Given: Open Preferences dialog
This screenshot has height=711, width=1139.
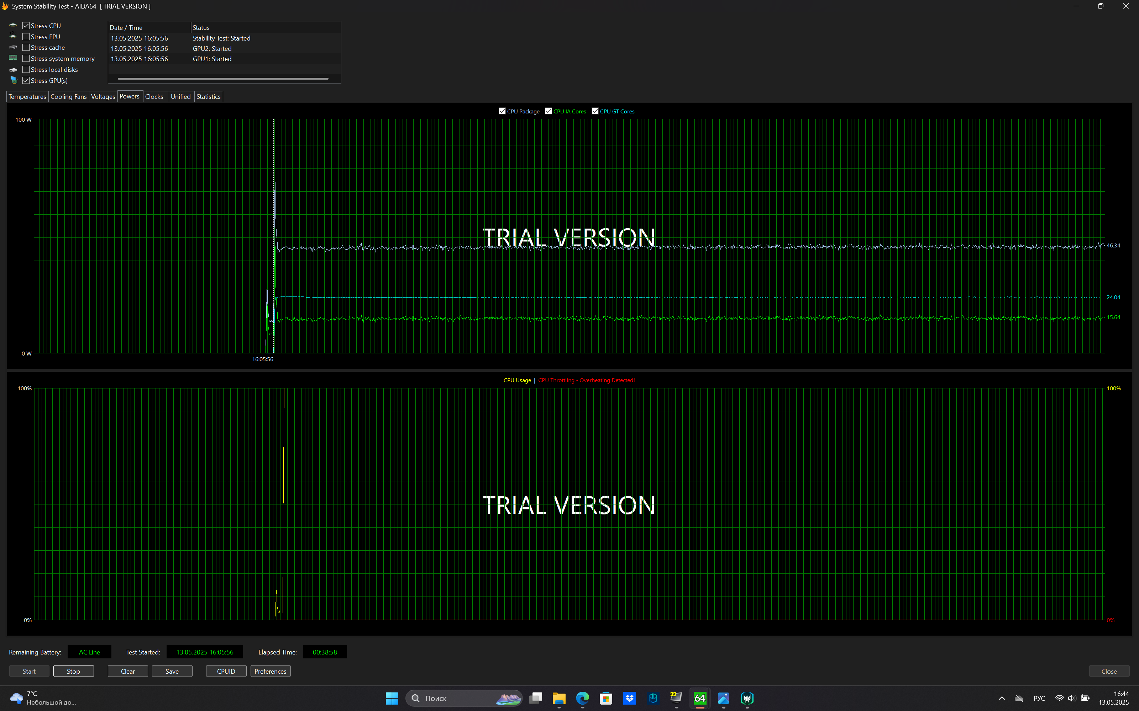Looking at the screenshot, I should point(270,671).
